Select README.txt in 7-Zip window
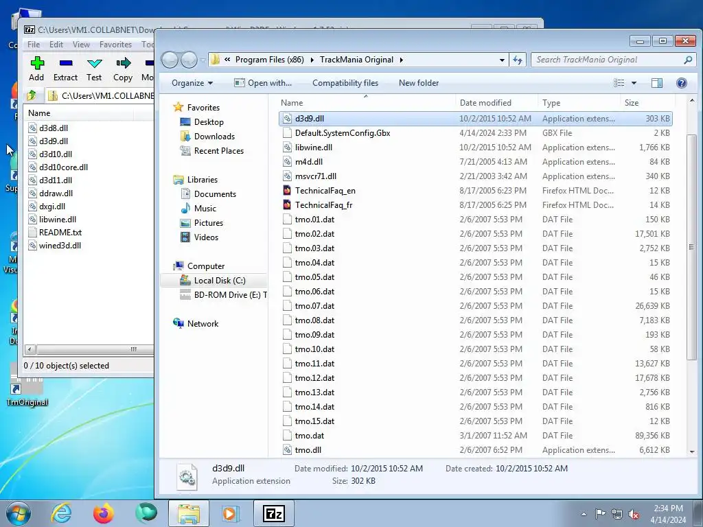 pos(60,233)
